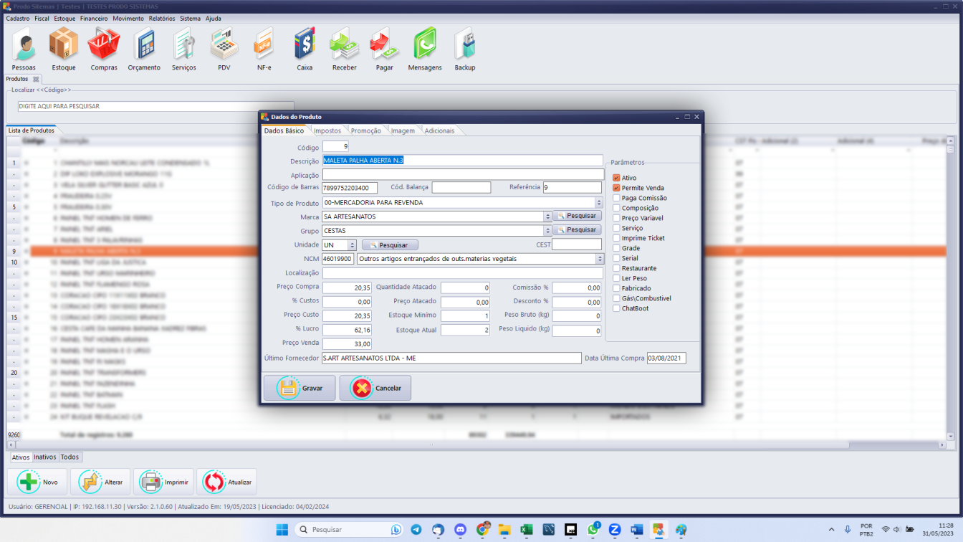Uncheck the Ativo checkbox
The image size is (963, 542).
[616, 178]
